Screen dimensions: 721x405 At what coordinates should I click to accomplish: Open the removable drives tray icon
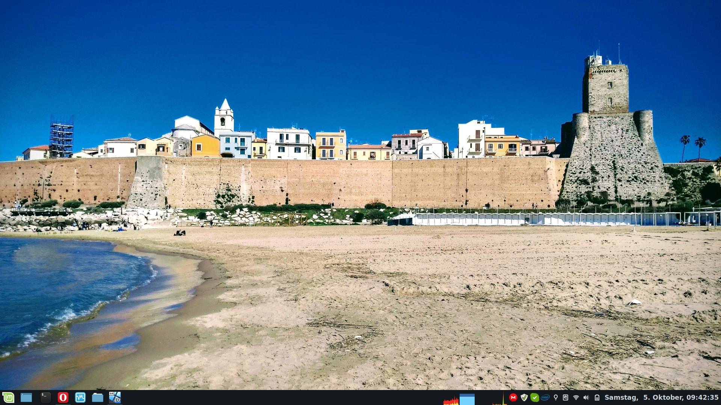566,397
